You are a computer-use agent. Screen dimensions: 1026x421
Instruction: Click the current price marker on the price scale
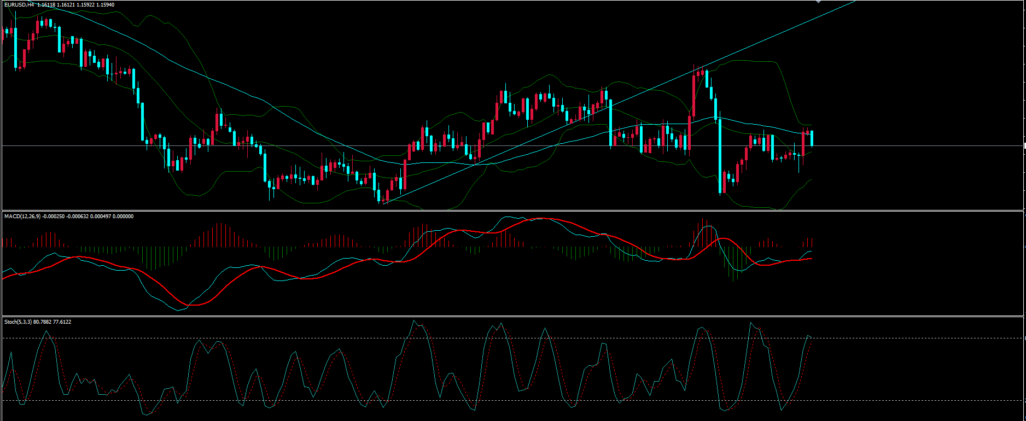point(1024,146)
